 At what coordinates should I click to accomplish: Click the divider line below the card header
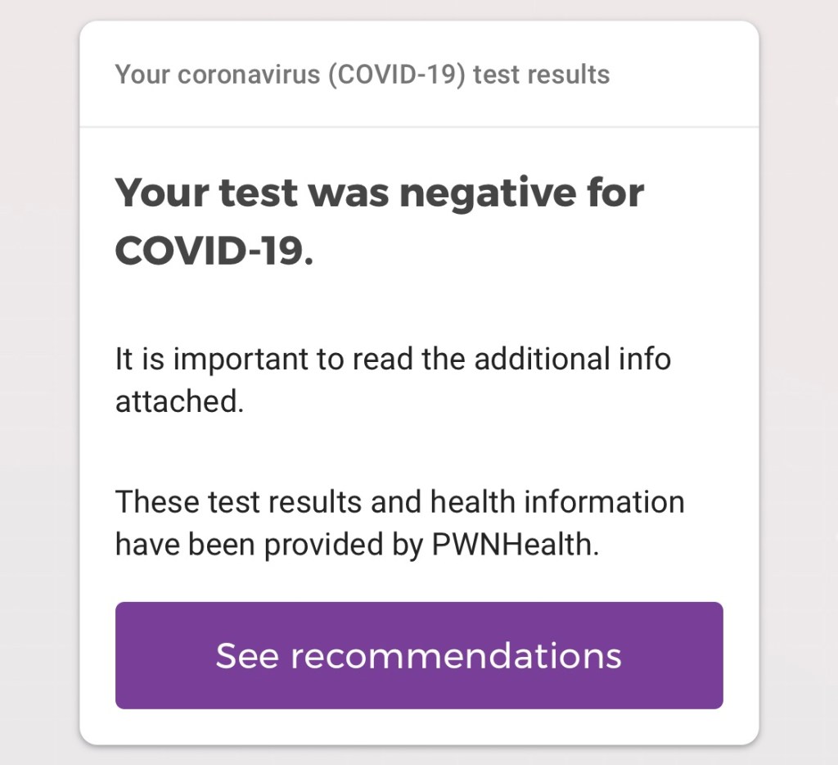419,127
